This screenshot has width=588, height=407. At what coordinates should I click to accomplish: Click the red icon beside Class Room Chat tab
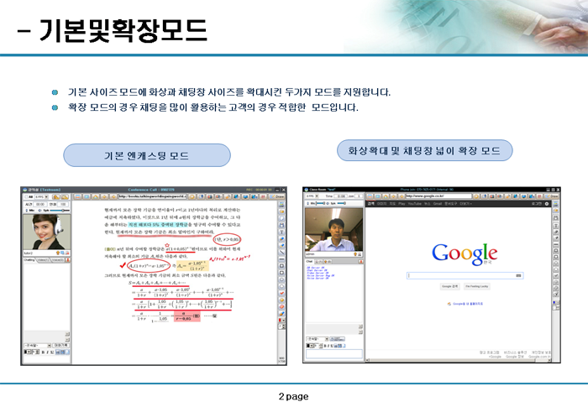pos(360,261)
